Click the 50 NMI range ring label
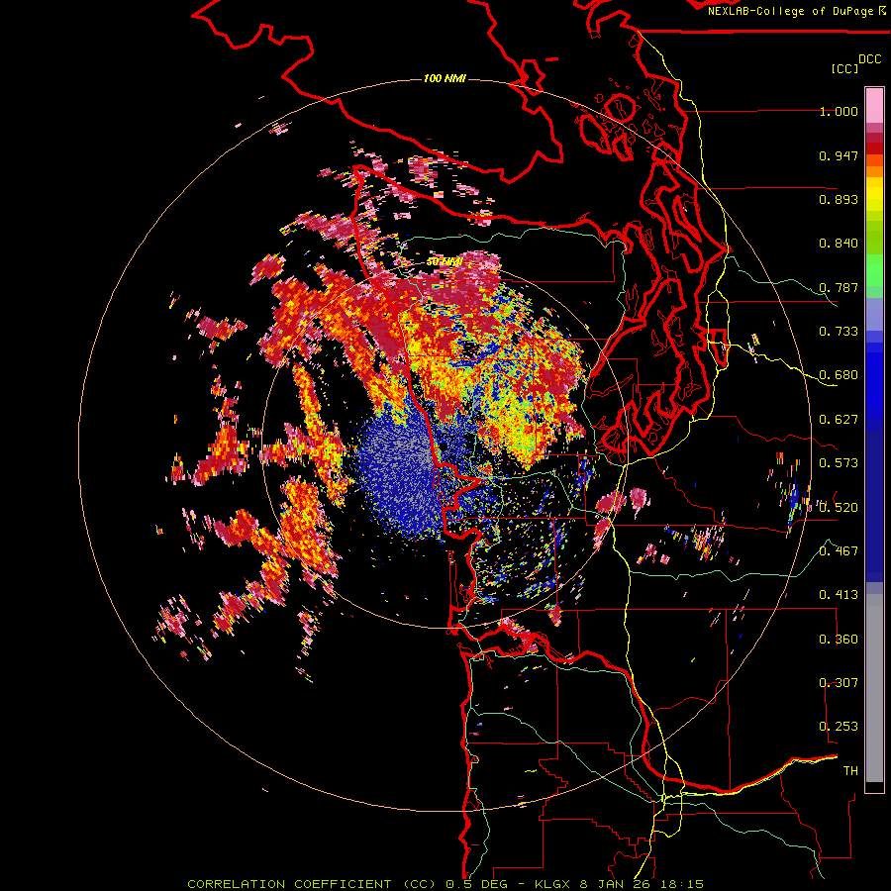Image resolution: width=891 pixels, height=891 pixels. 444,262
